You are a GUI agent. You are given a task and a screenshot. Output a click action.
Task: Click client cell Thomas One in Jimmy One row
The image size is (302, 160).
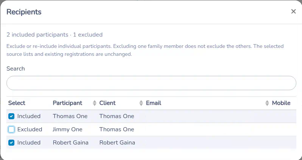click(x=117, y=129)
